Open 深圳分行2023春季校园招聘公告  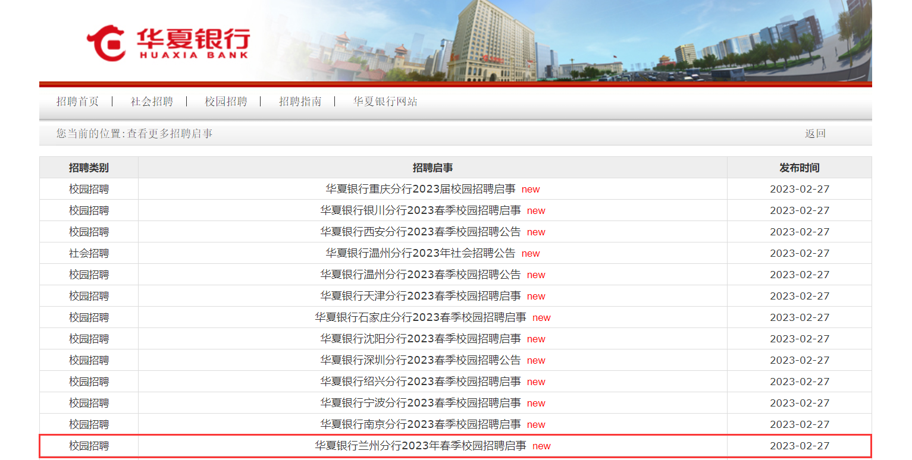[420, 360]
